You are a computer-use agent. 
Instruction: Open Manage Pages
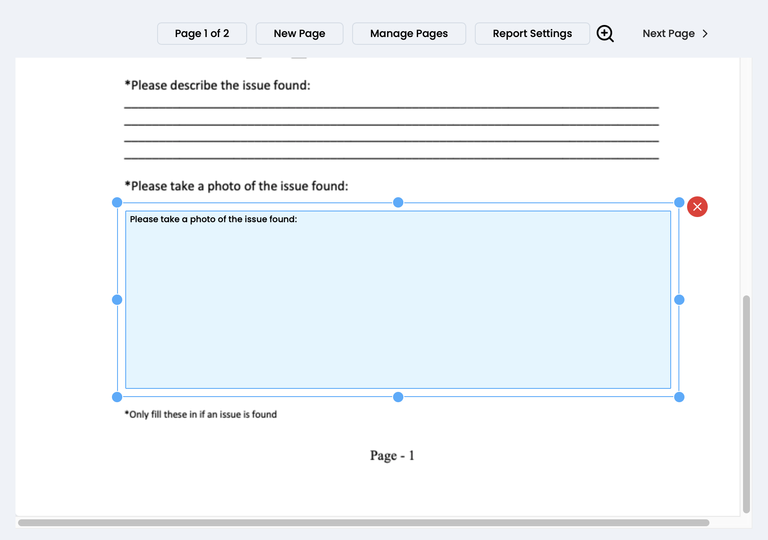(x=409, y=34)
